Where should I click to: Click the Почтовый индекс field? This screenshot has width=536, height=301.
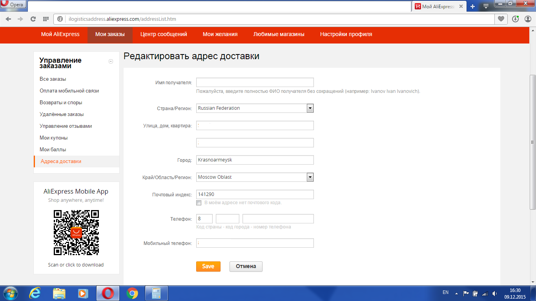(x=255, y=194)
